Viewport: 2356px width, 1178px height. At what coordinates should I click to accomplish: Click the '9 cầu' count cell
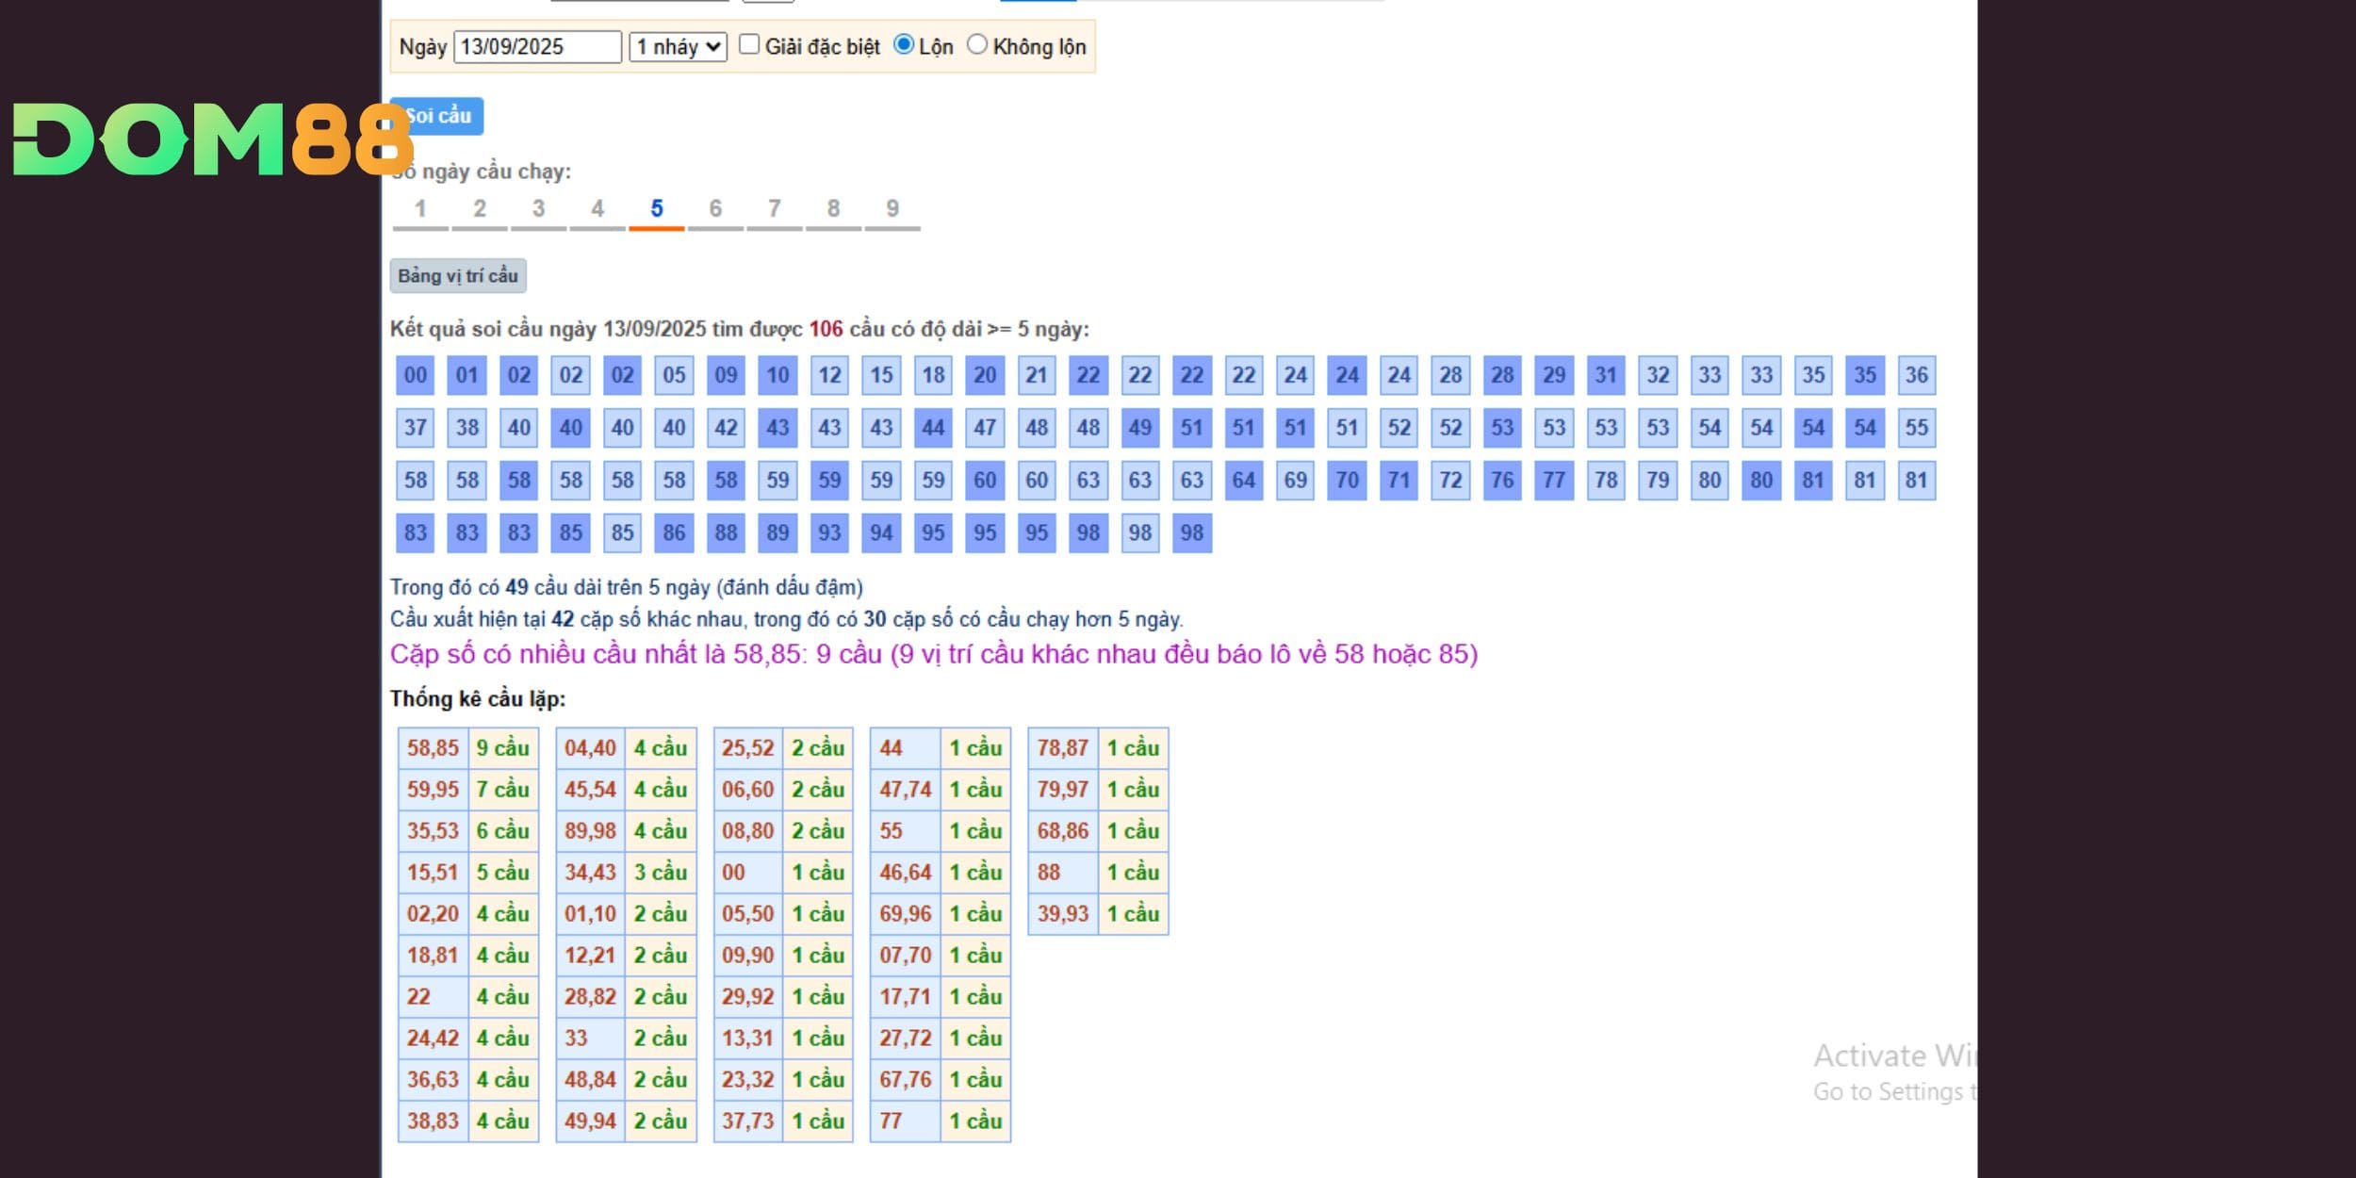point(503,748)
